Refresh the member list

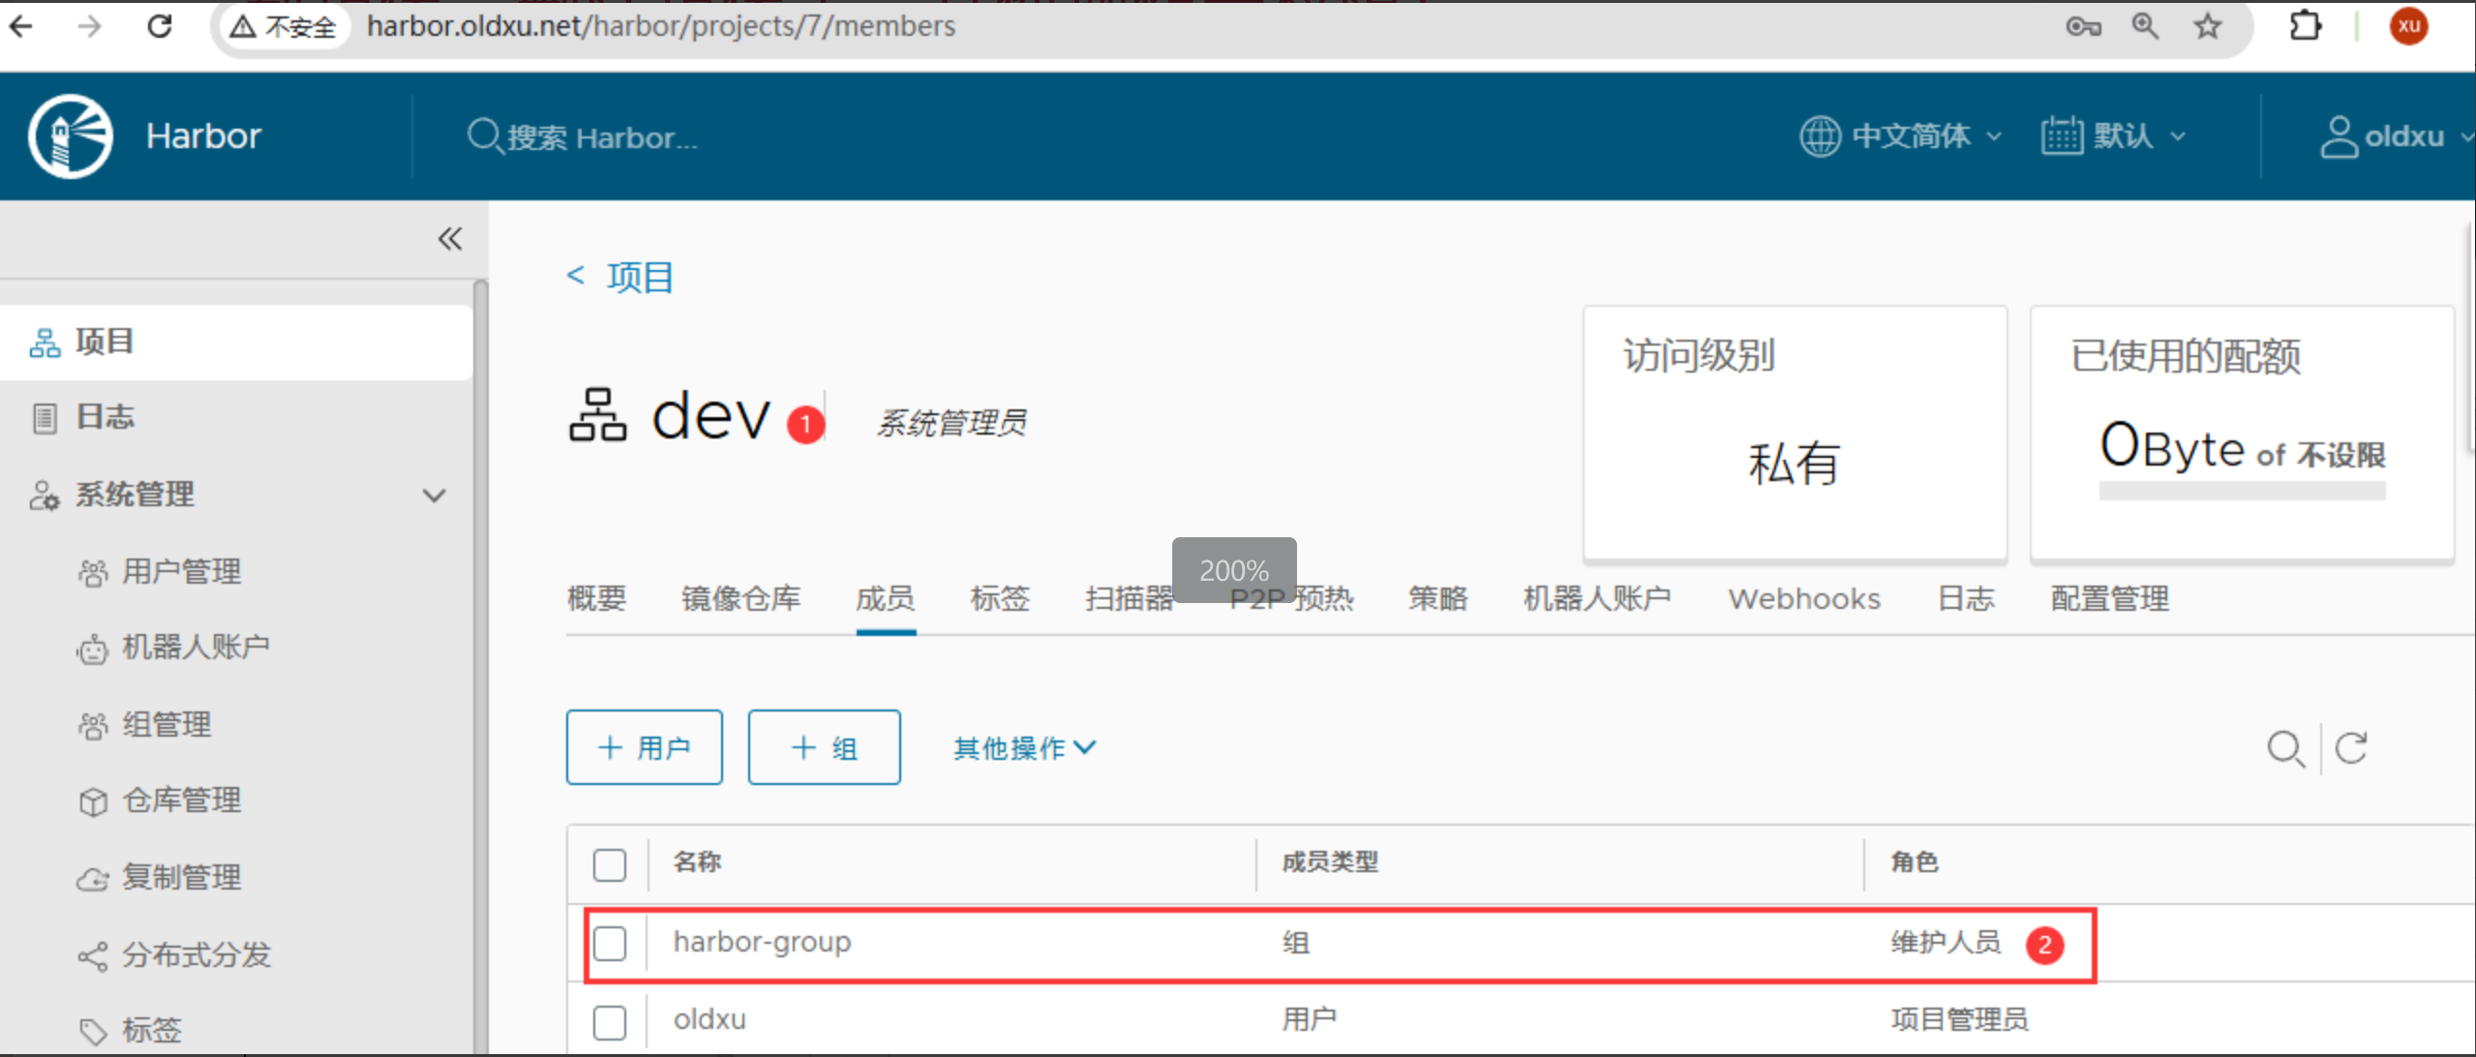pyautogui.click(x=2351, y=748)
